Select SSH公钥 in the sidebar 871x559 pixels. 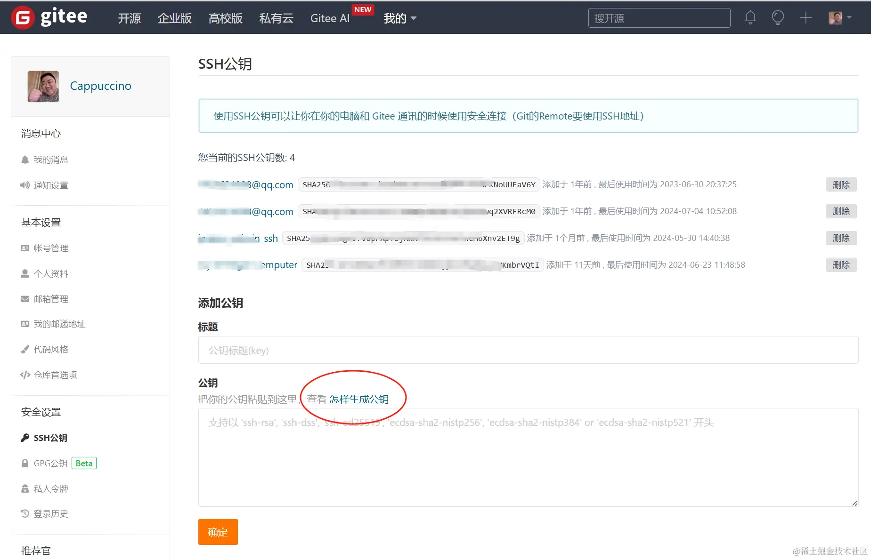(50, 438)
